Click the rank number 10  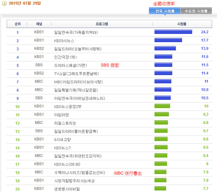[17, 107]
